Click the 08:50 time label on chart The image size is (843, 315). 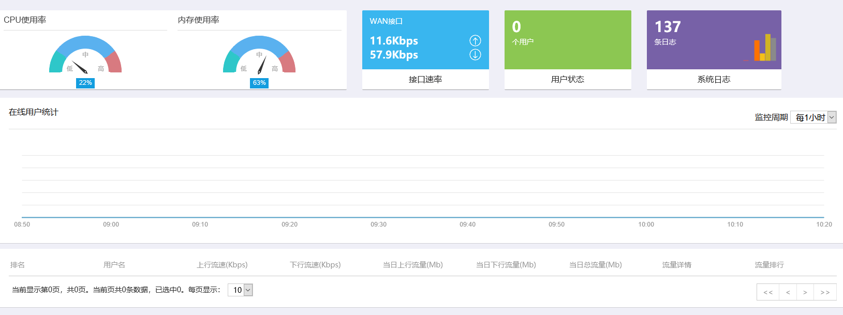pos(22,224)
